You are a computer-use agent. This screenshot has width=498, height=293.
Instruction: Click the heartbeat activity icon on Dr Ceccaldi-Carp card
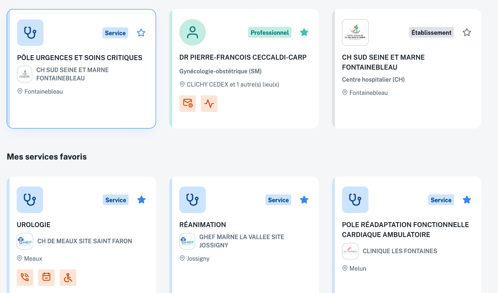209,104
